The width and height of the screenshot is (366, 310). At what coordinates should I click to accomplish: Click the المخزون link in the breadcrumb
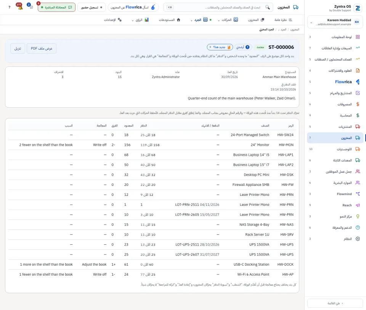(295, 30)
